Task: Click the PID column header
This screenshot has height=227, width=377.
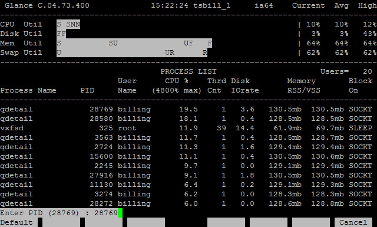Action: (x=87, y=91)
